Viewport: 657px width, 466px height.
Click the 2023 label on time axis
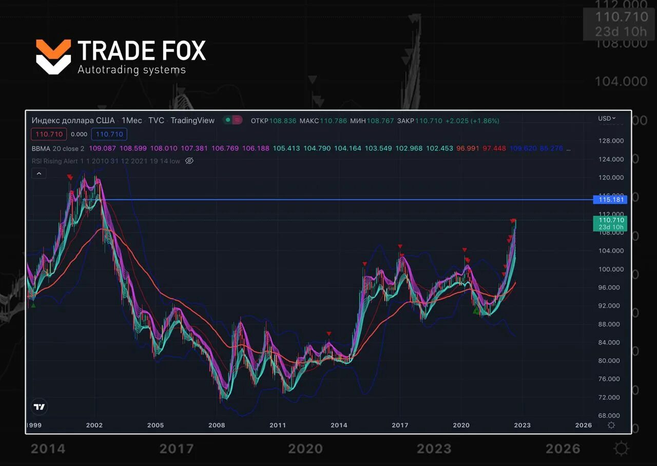(522, 425)
